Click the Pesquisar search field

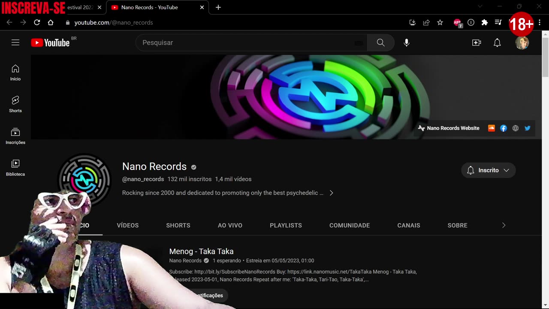pos(251,42)
